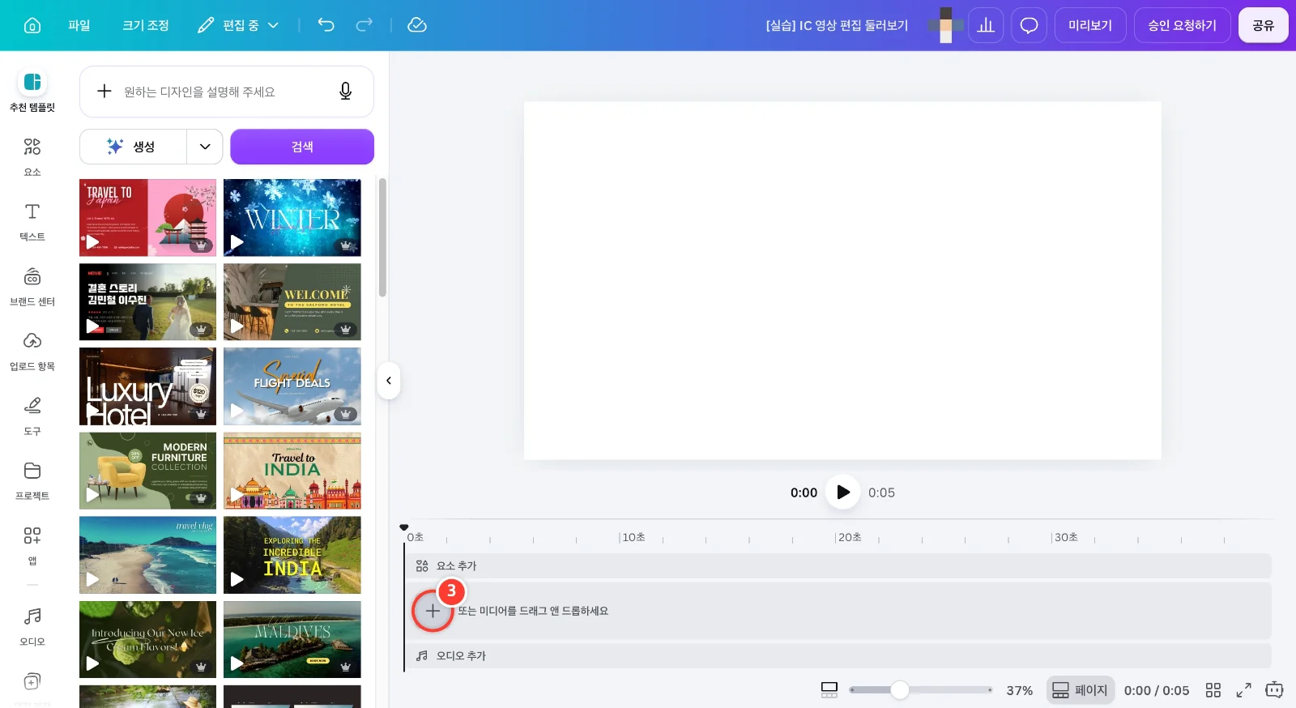This screenshot has width=1296, height=708.
Task: Open the 오디오 audio panel
Action: tap(32, 626)
